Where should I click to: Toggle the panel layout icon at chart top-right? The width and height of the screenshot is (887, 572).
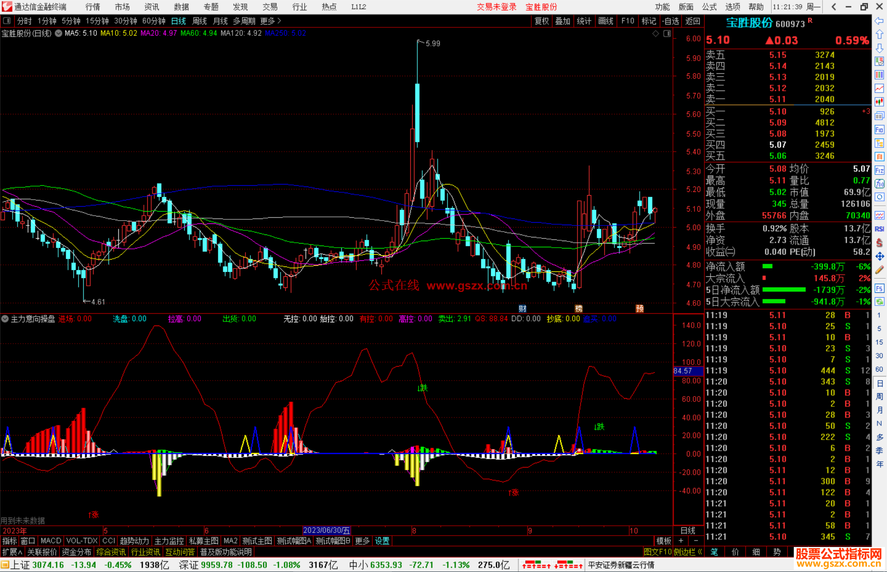[x=667, y=34]
